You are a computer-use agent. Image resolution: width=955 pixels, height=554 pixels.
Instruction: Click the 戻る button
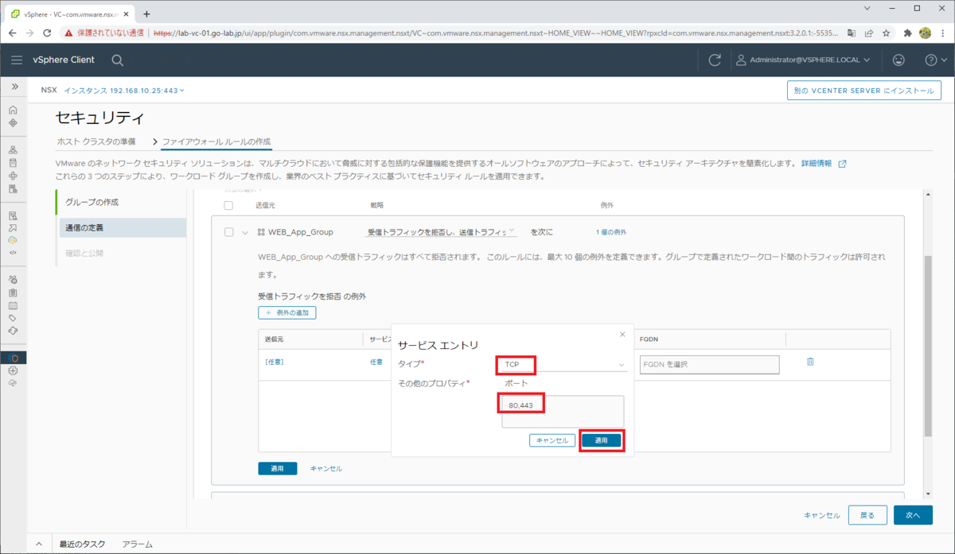867,515
